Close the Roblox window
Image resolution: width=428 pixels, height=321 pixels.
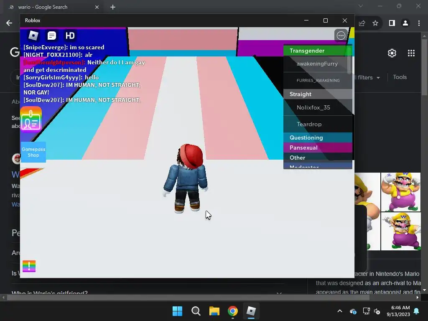click(x=345, y=20)
